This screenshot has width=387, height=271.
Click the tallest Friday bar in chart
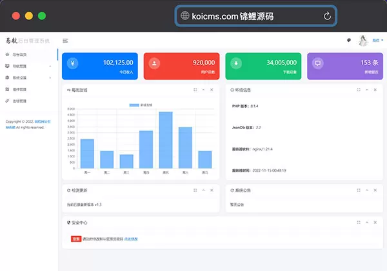pos(166,140)
